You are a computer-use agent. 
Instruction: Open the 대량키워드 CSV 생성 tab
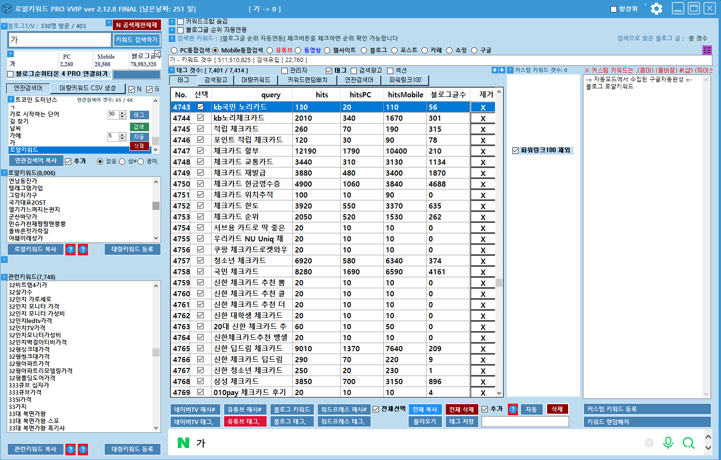point(87,88)
